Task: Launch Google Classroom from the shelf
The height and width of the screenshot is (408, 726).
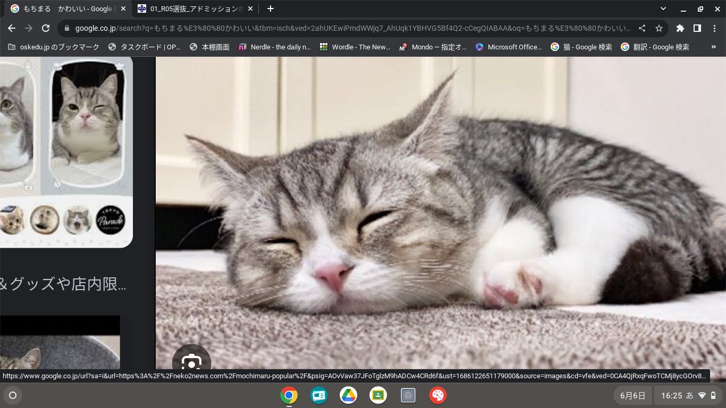Action: point(378,395)
